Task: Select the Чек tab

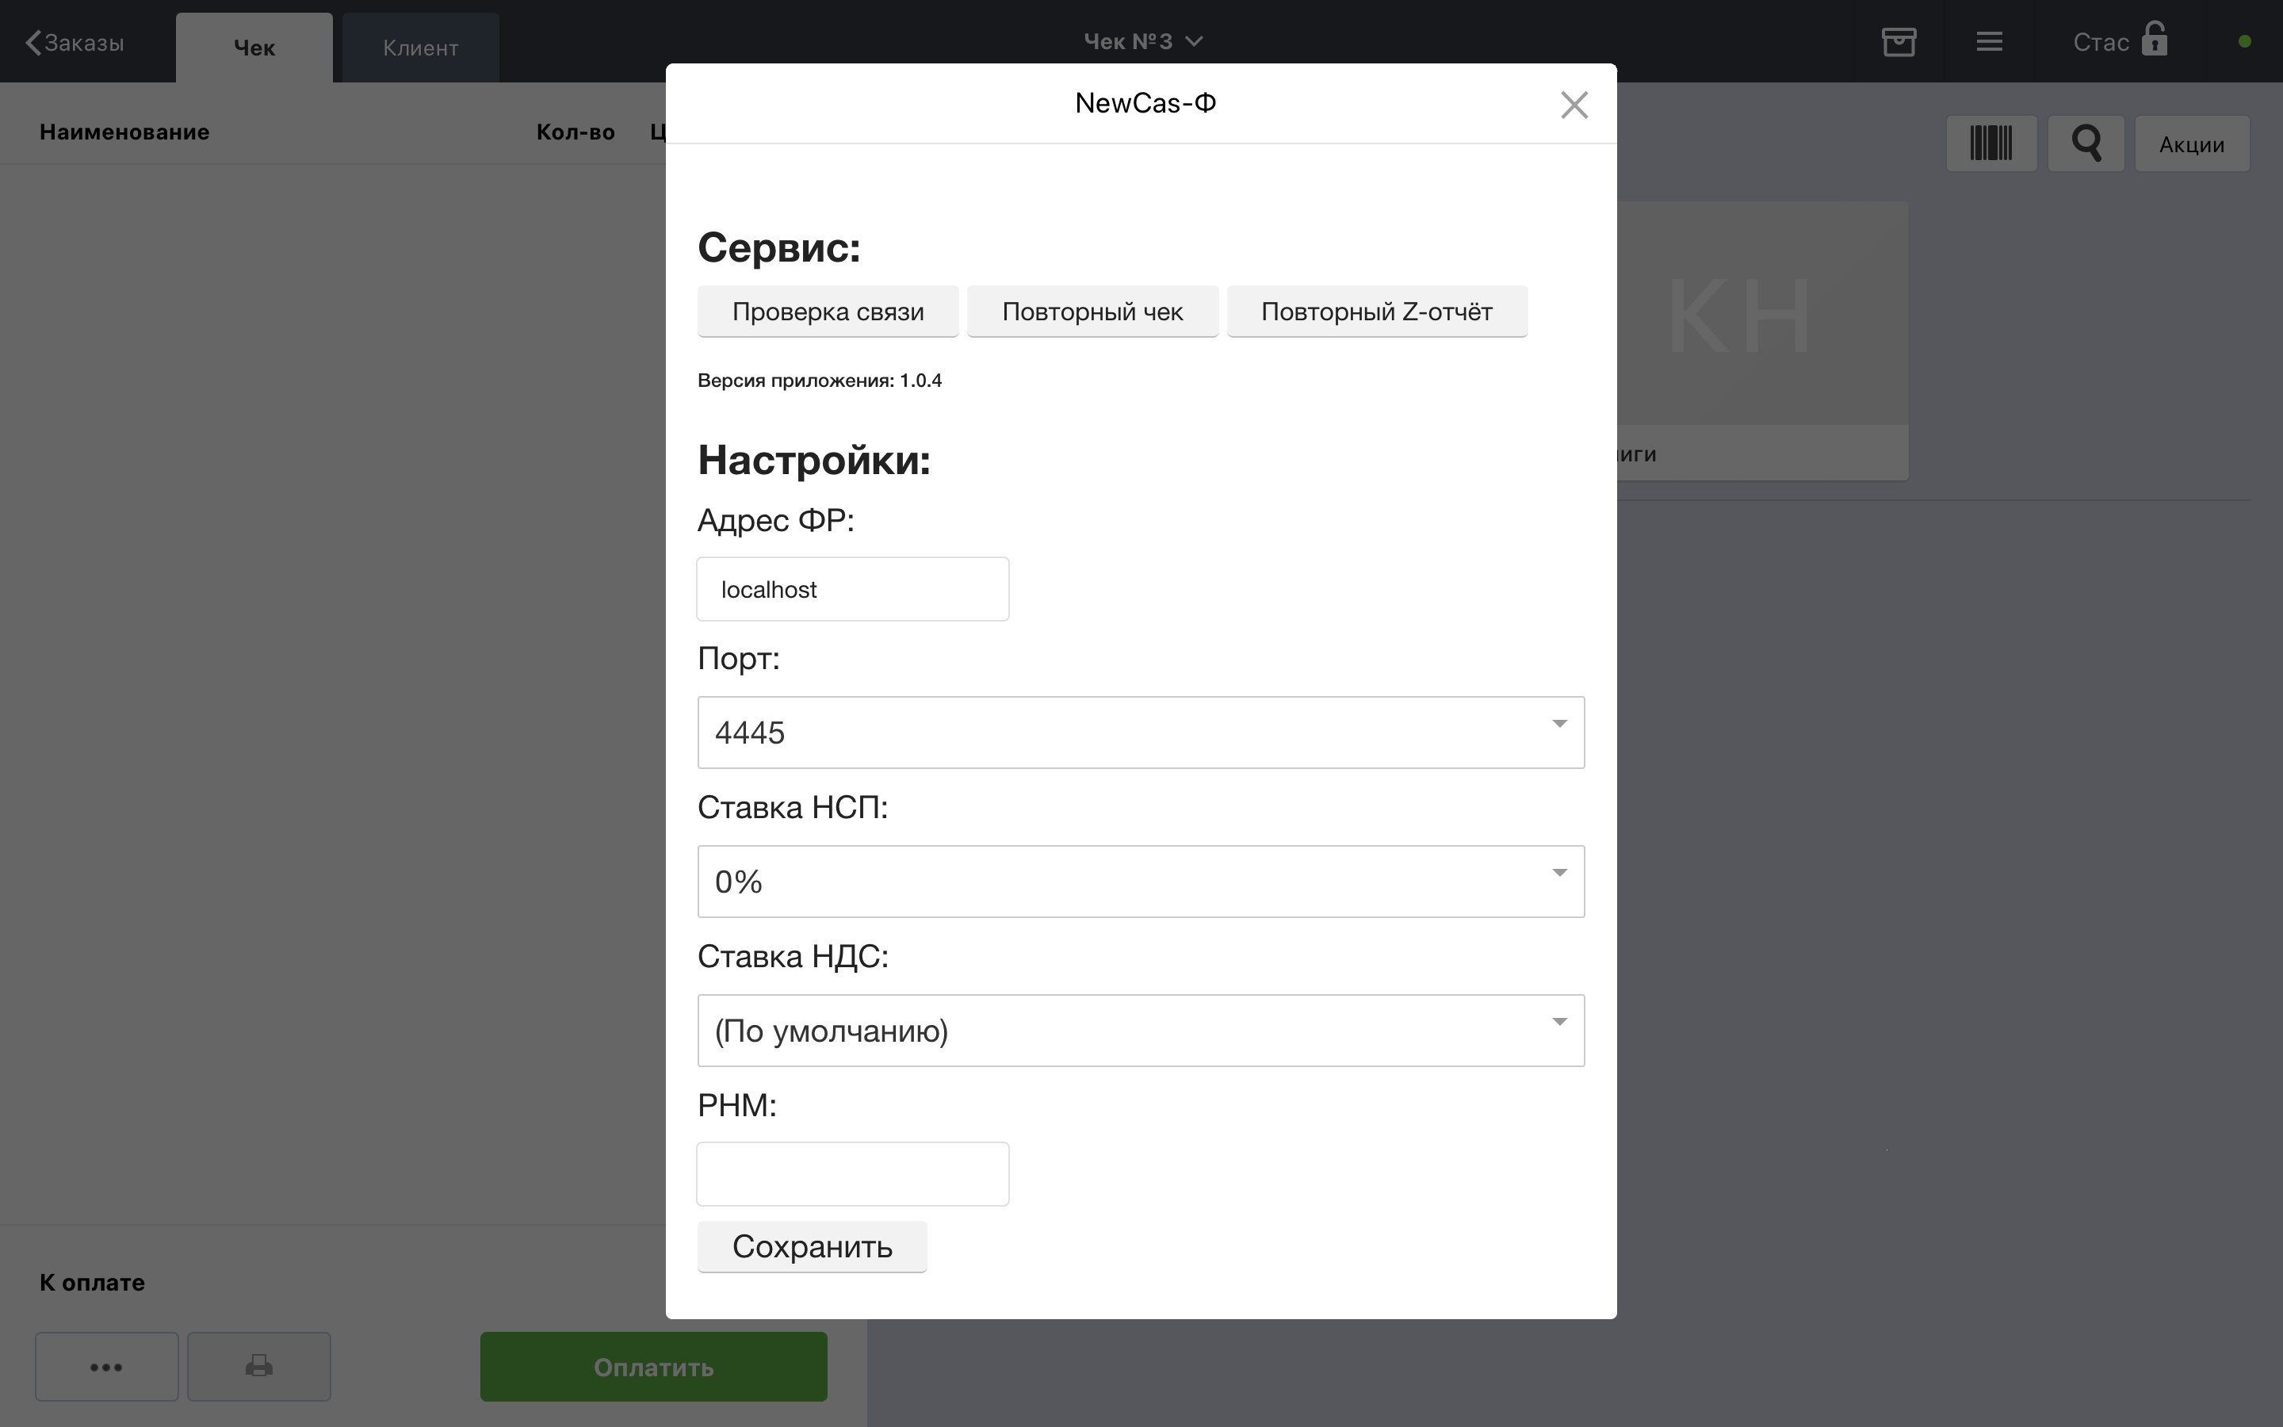Action: coord(254,48)
